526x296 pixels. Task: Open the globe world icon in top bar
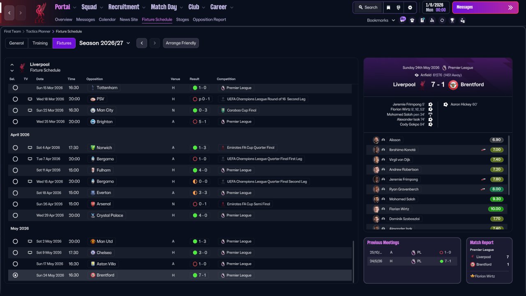pyautogui.click(x=398, y=7)
